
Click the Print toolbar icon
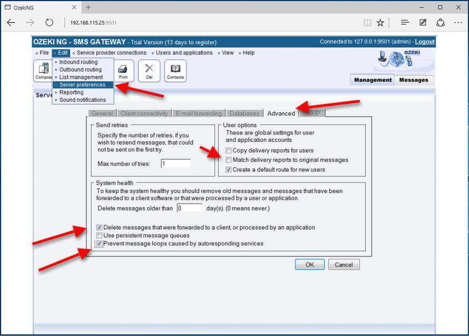tap(124, 70)
